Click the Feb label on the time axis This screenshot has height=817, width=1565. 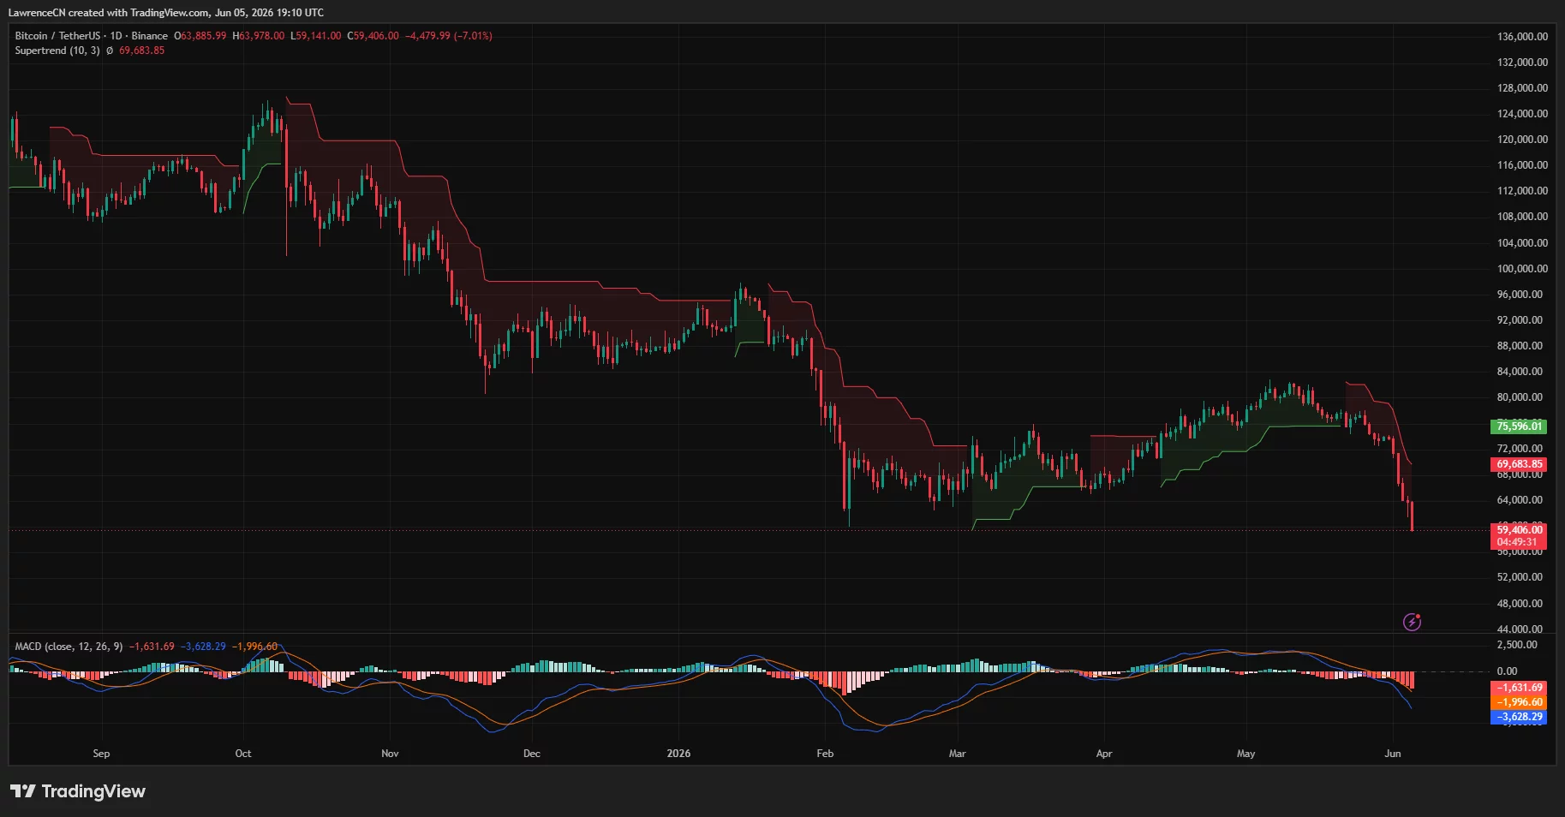(825, 754)
